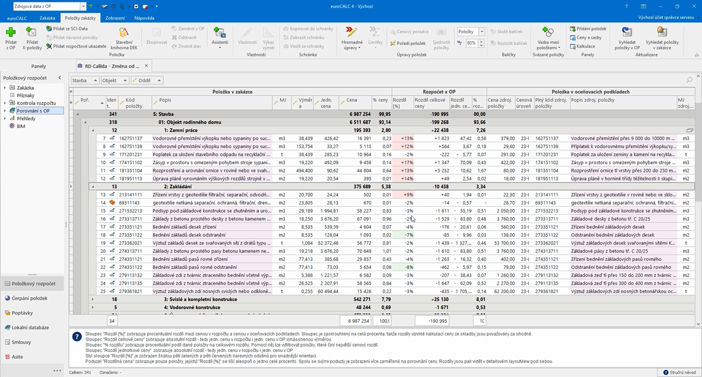This screenshot has width=702, height=377.
Task: Click the search magnifier above the grid
Action: coord(690,80)
